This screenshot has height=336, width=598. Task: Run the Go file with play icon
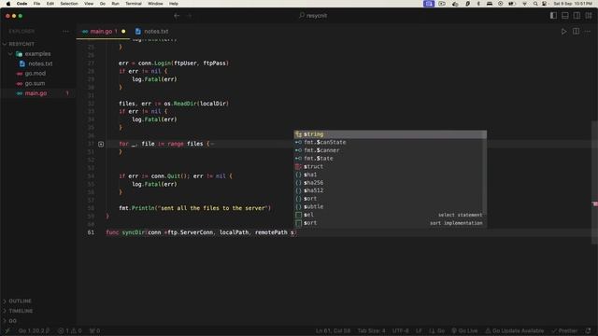click(x=563, y=31)
